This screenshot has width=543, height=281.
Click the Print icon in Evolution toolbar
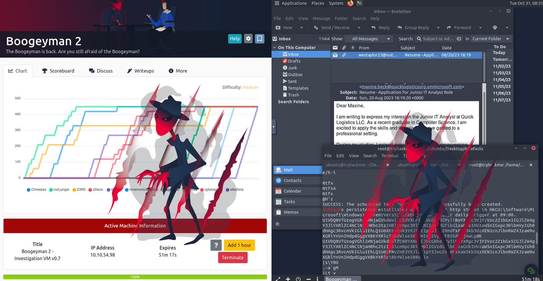[x=495, y=28]
